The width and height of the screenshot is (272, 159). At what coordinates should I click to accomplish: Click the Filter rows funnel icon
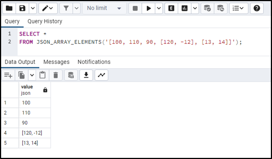click(x=66, y=8)
